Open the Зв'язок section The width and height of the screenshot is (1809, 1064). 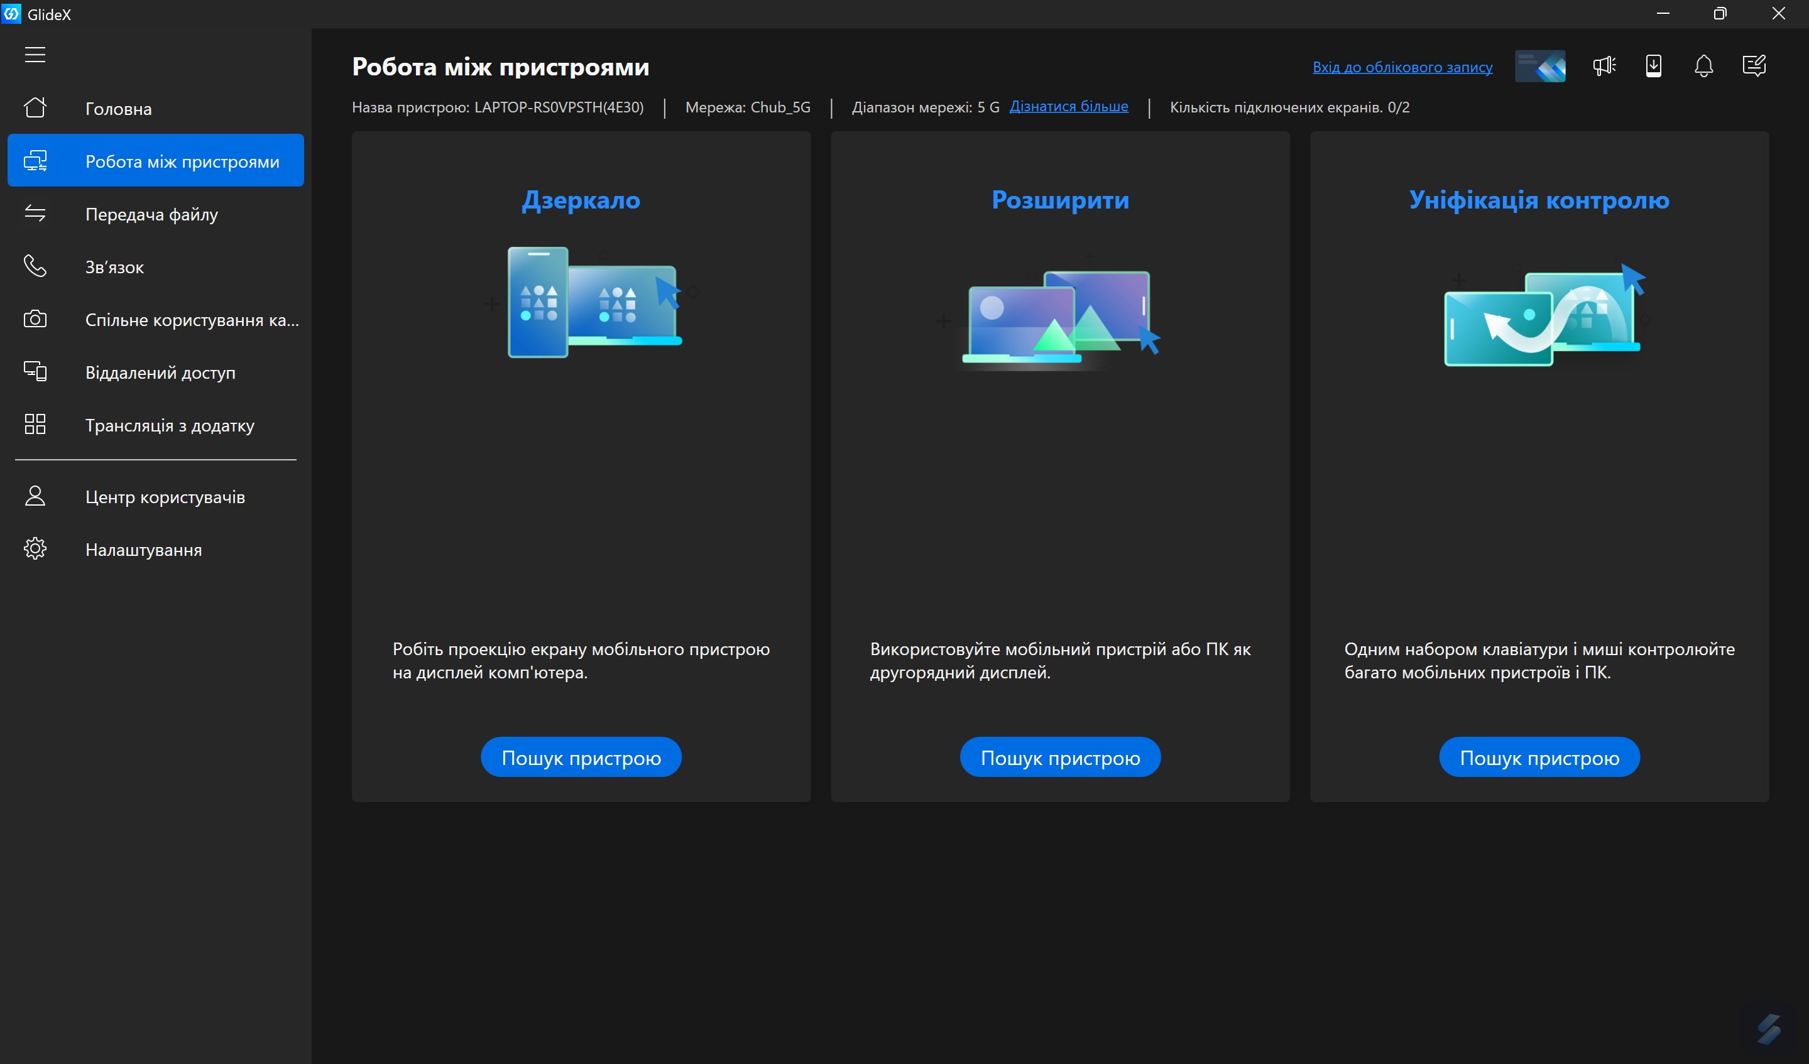pos(156,267)
